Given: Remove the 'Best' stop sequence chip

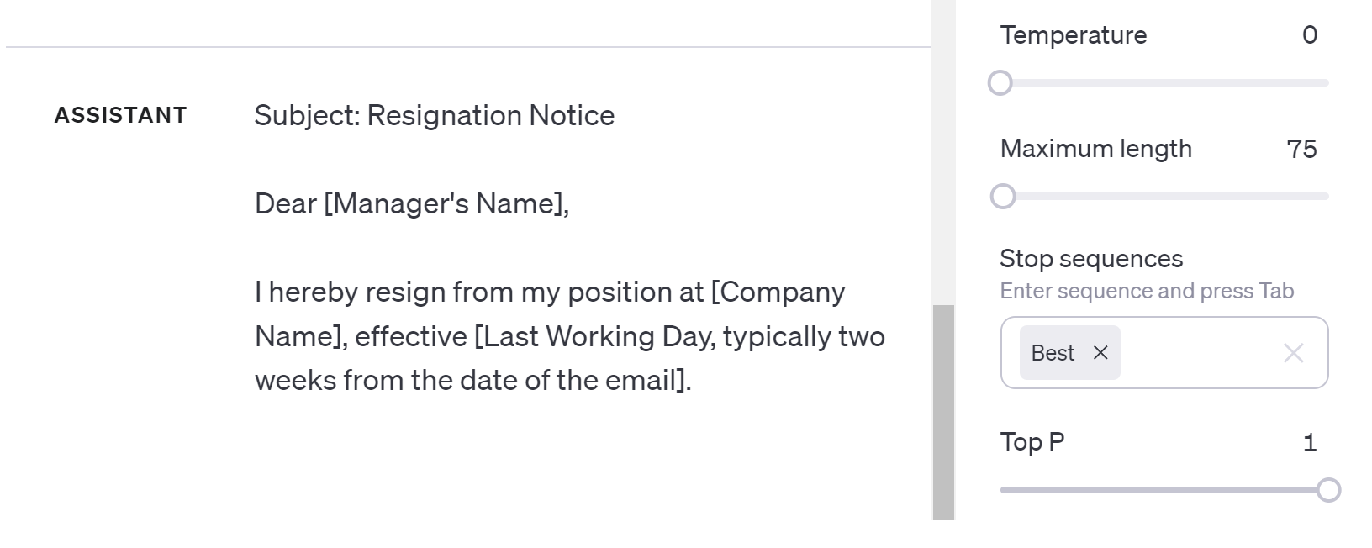Looking at the screenshot, I should 1100,353.
